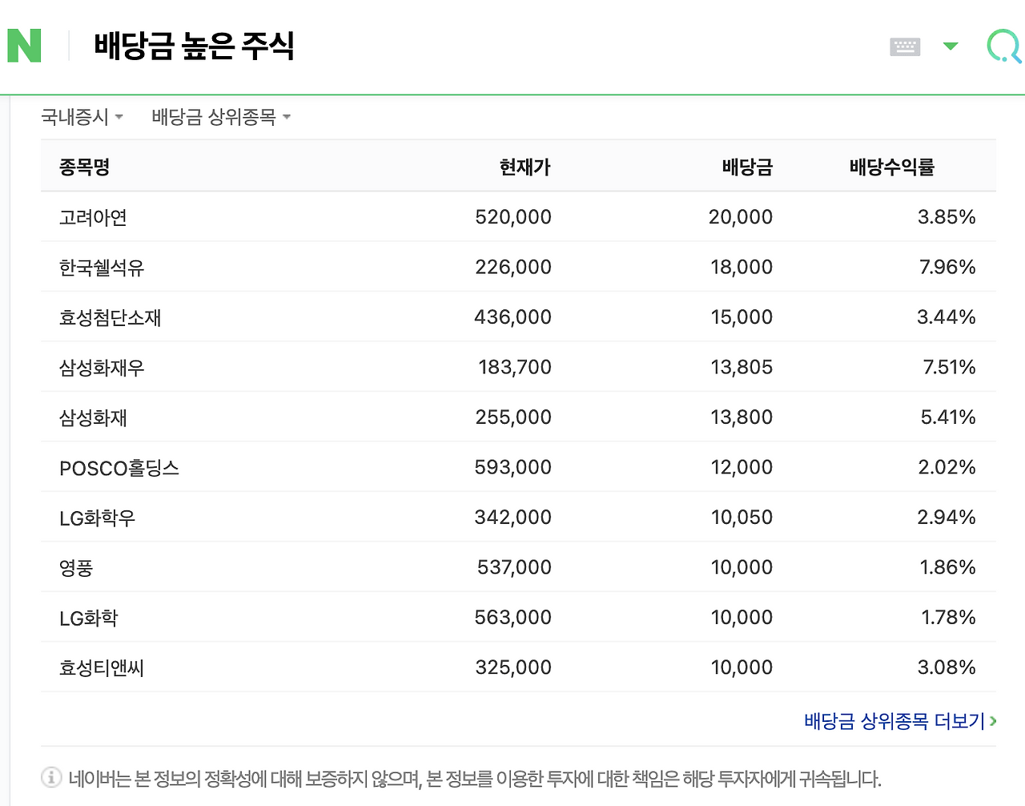Image resolution: width=1025 pixels, height=806 pixels.
Task: Expand the green dropdown arrow beside keyboard
Action: click(951, 46)
